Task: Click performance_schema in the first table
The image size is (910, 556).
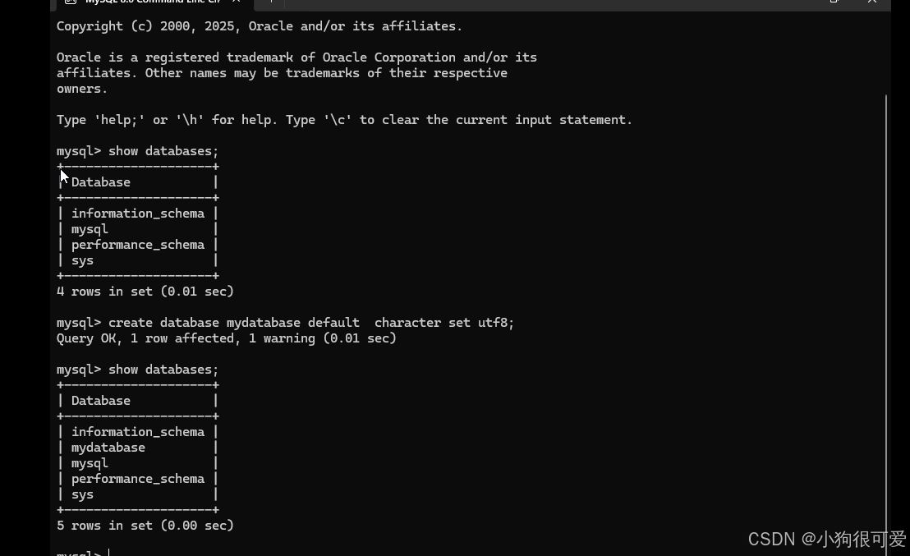Action: click(137, 245)
